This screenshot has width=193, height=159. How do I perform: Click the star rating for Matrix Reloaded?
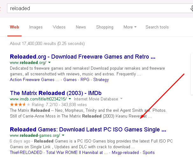tap(20, 105)
